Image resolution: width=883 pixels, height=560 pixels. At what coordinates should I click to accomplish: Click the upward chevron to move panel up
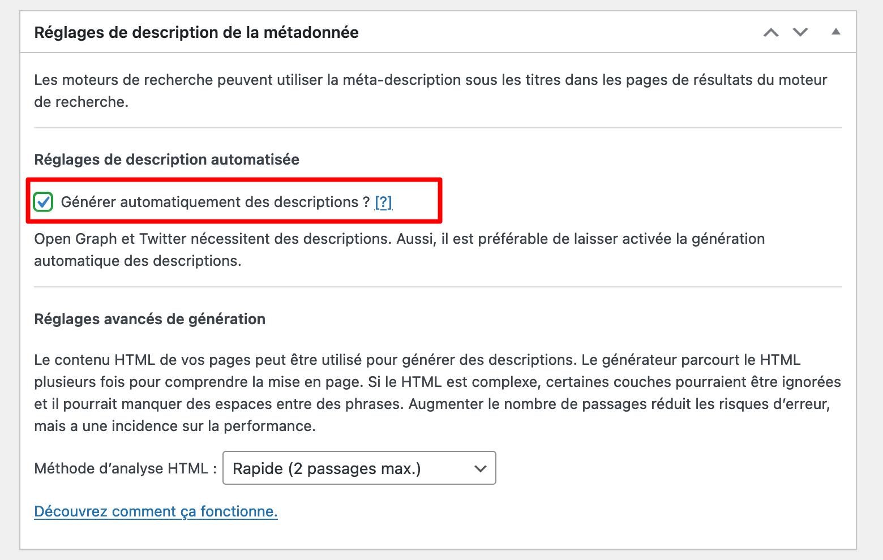[770, 32]
